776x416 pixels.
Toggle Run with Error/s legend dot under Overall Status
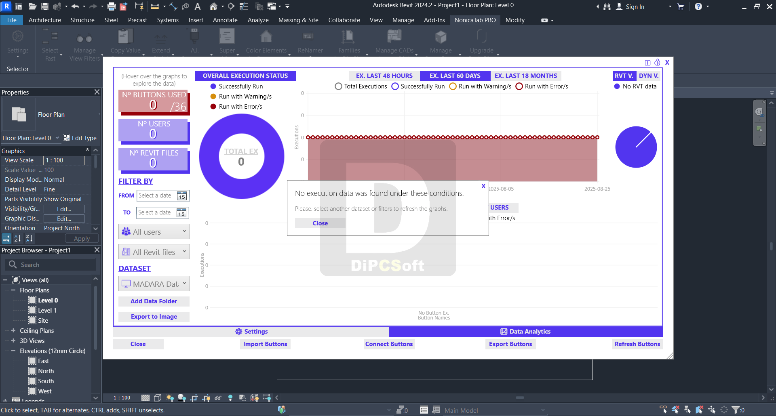coord(213,107)
